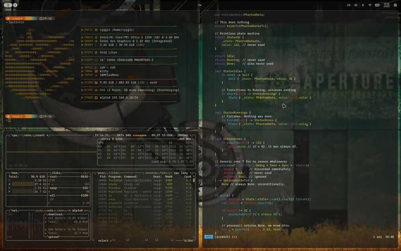This screenshot has height=251, width=401.
Task: Click the folder icon on DISKS fastfetch line
Action: pos(96,82)
